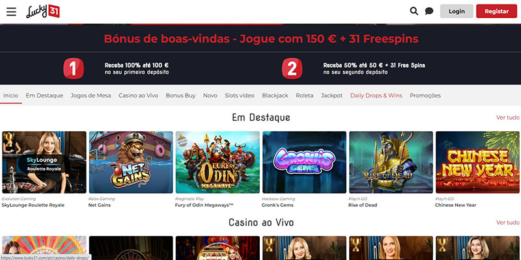Image resolution: width=521 pixels, height=260 pixels.
Task: Open the search magnifier icon
Action: click(414, 11)
